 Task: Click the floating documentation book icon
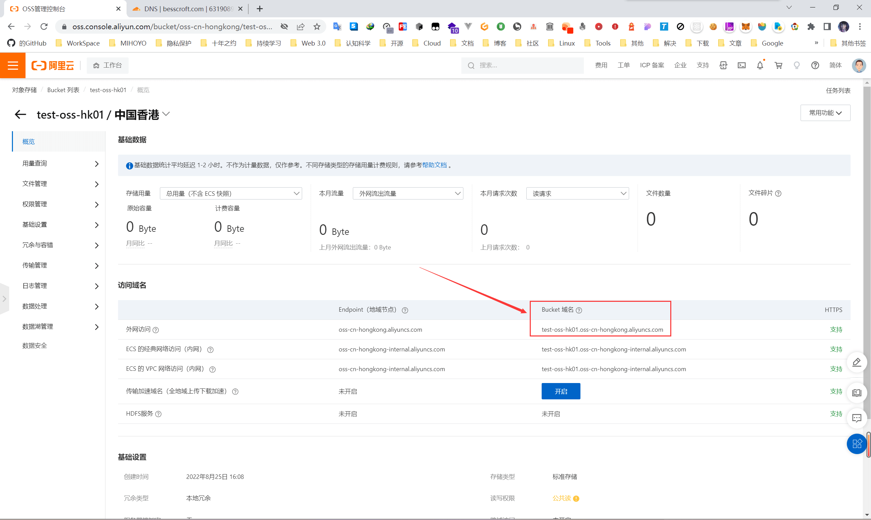857,393
